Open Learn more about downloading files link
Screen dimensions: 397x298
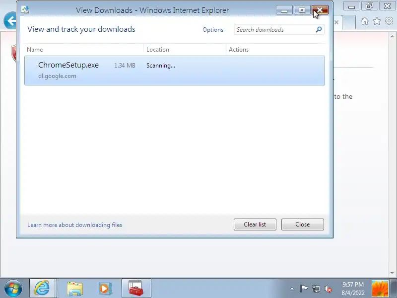(x=75, y=225)
